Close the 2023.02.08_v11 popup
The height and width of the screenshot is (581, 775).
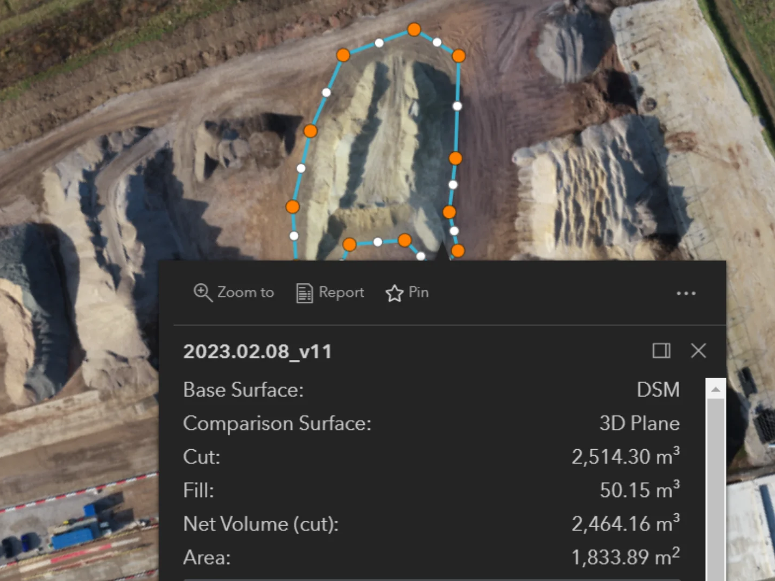[699, 351]
